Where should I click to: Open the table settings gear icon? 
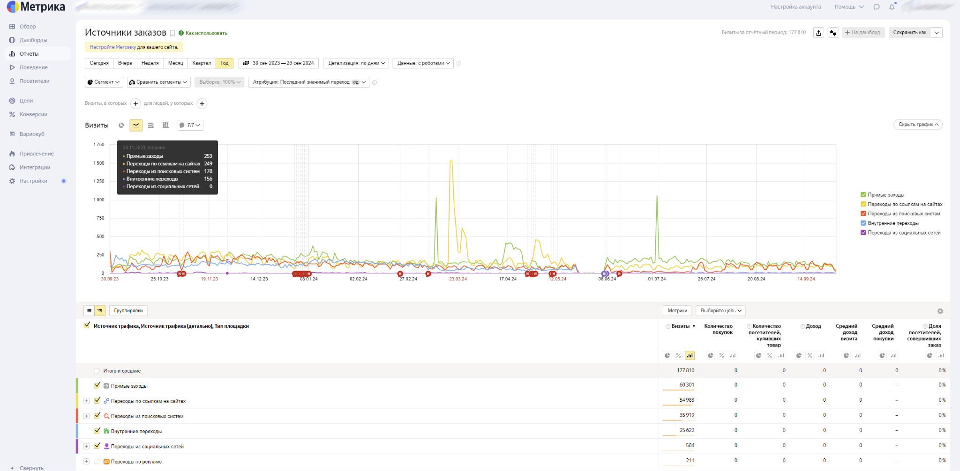tap(940, 311)
